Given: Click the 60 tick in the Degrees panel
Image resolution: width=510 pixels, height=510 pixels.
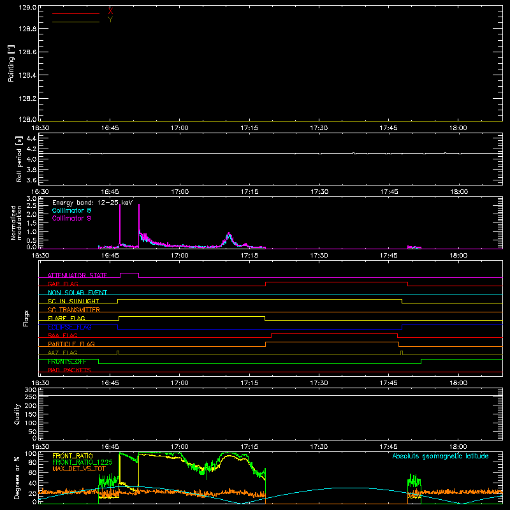Looking at the screenshot, I should pyautogui.click(x=33, y=472).
